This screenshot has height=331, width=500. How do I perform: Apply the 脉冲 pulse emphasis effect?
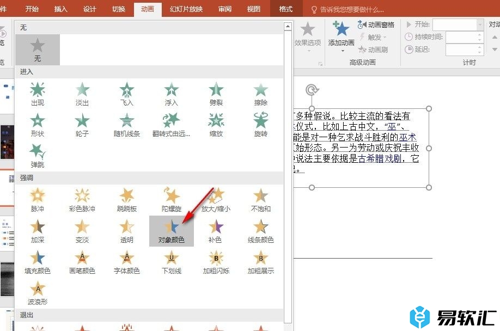(x=38, y=199)
